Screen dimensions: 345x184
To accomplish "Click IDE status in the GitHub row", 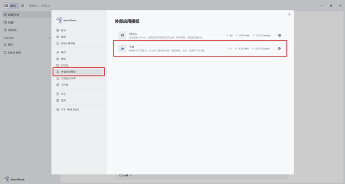I will 229,35.
